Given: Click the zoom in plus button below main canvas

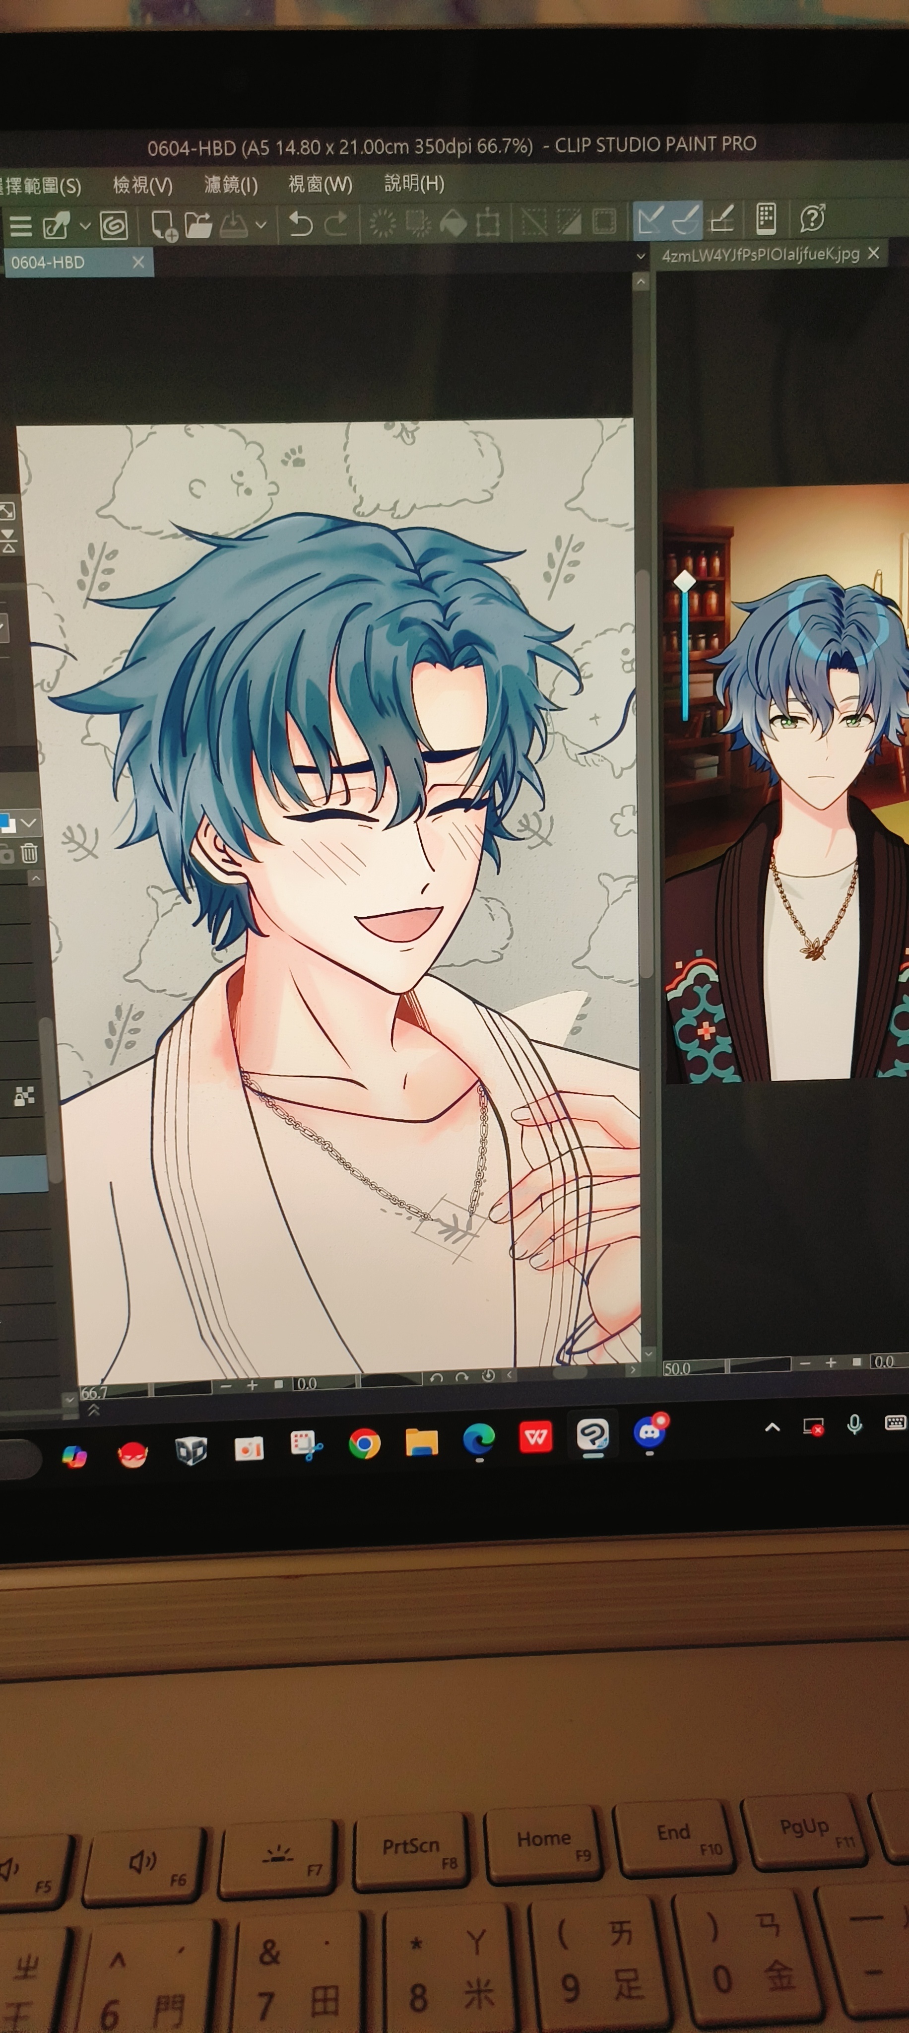Looking at the screenshot, I should (252, 1385).
